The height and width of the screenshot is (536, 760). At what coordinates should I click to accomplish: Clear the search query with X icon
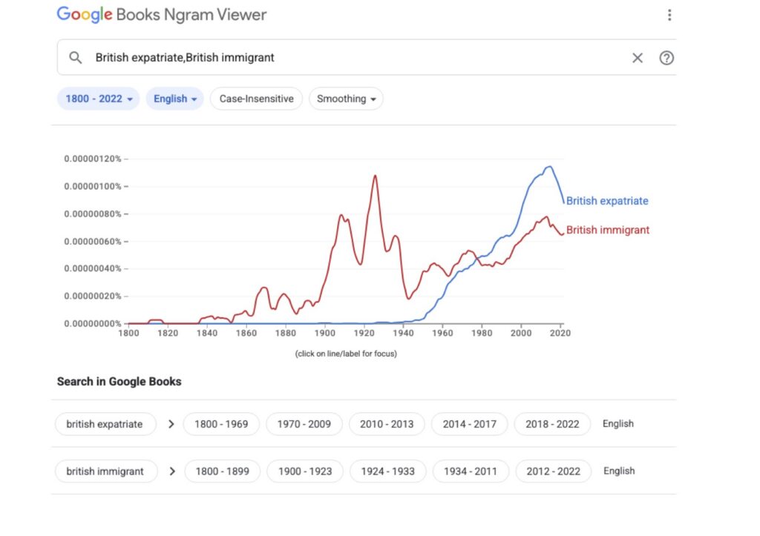coord(637,58)
